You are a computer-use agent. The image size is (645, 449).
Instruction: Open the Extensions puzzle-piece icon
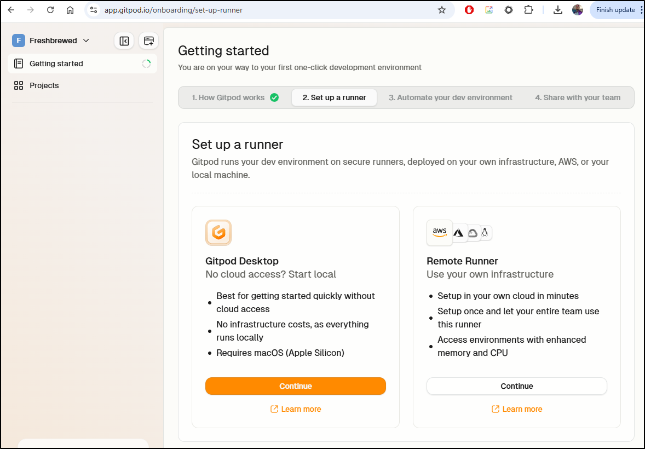[528, 10]
